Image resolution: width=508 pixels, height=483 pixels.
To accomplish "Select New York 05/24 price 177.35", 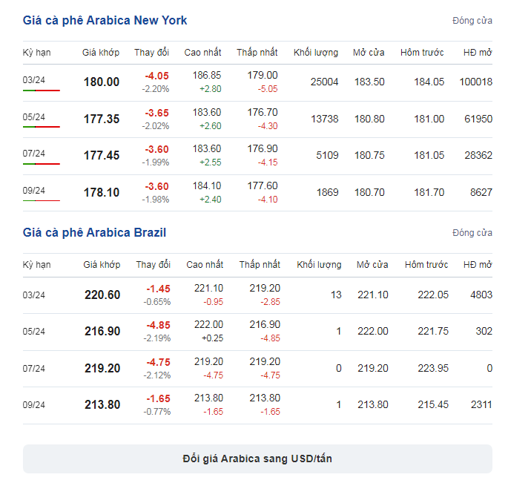I will pyautogui.click(x=102, y=119).
